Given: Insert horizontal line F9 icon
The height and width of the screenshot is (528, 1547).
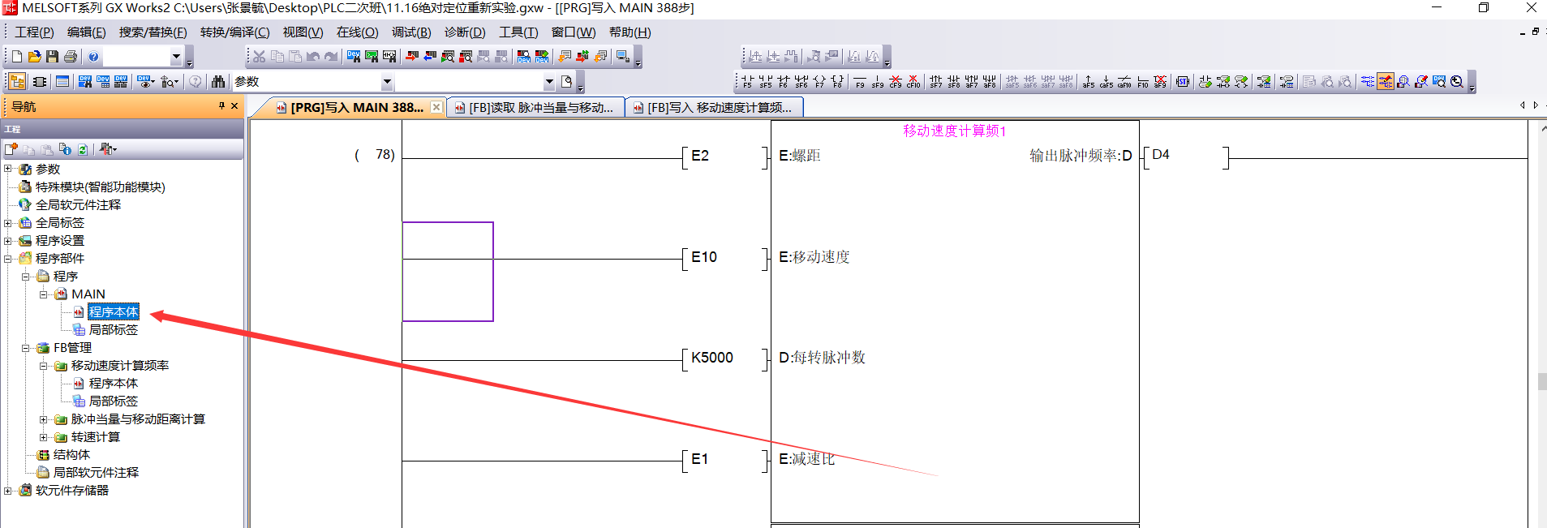Looking at the screenshot, I should point(860,82).
